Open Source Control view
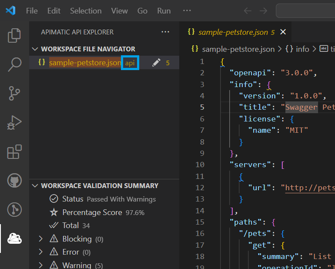The width and height of the screenshot is (335, 269). point(14,93)
